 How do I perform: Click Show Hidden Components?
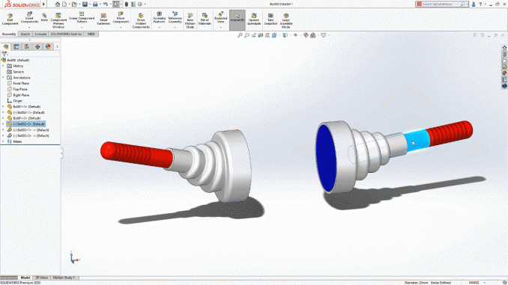coord(141,21)
